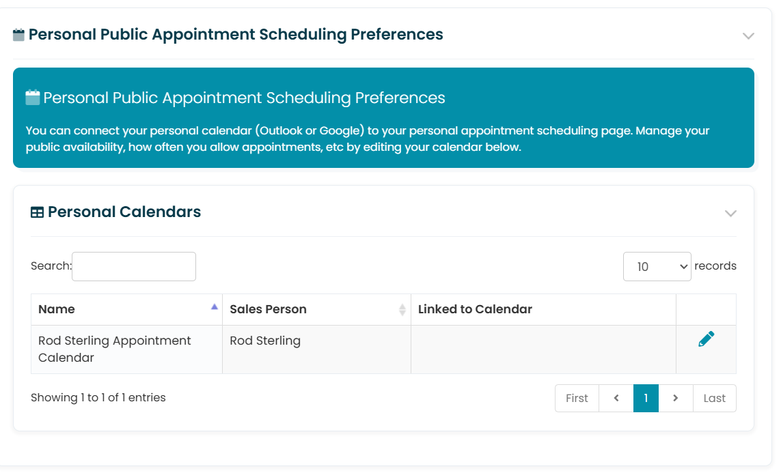781x473 pixels.
Task: Collapse the Personal Calendars panel chevron
Action: (x=730, y=214)
